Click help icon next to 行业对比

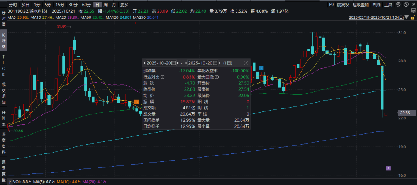pos(163,77)
